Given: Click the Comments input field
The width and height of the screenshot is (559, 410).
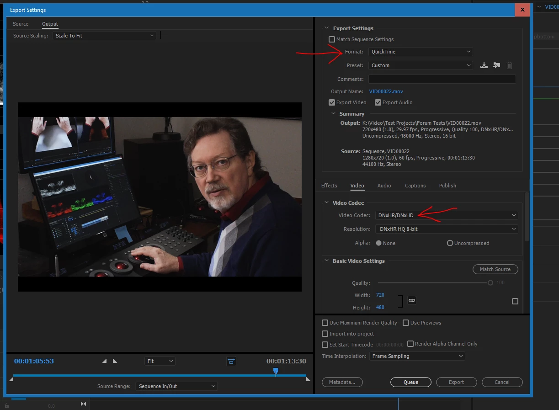Looking at the screenshot, I should [442, 79].
